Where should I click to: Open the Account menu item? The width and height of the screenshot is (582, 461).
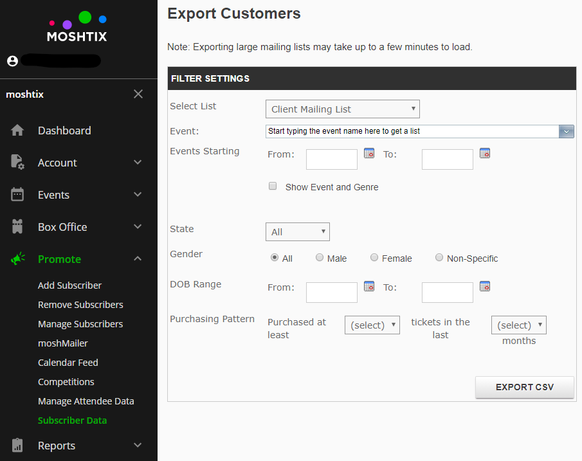point(57,163)
